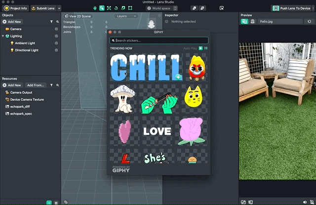Toggle the Directional Light checkbox

56,50
